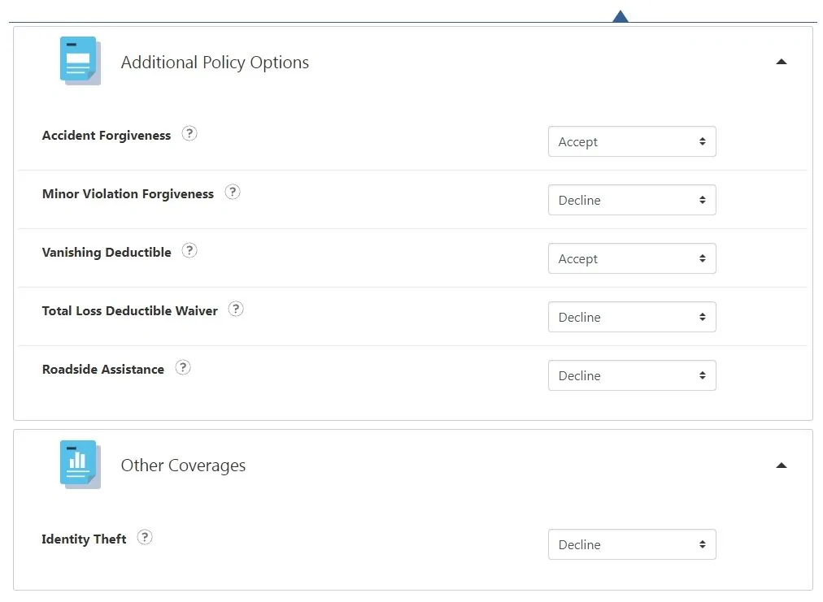Click the Other Coverages heading

(x=183, y=466)
